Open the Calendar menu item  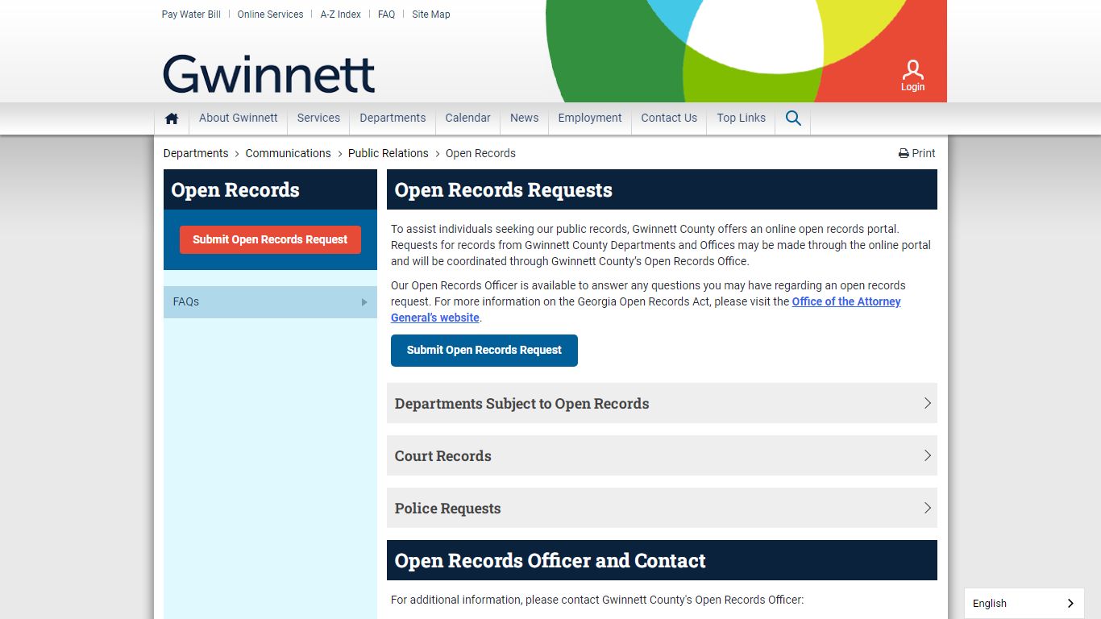(467, 118)
